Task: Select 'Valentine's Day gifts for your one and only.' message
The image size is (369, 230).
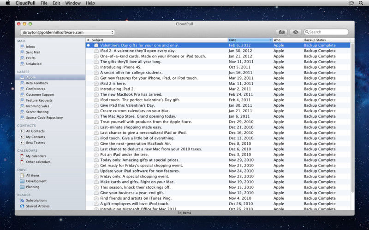Action: (218, 45)
